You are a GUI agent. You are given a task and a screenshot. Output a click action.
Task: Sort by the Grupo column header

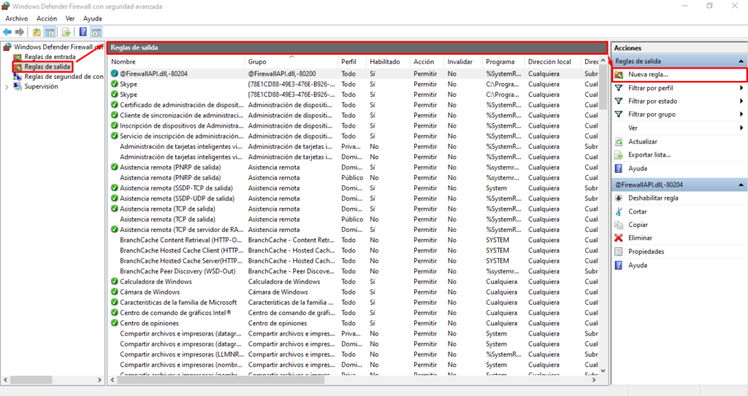click(x=291, y=62)
